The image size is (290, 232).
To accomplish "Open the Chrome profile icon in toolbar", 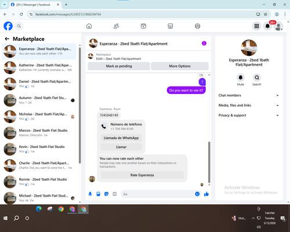I will [277, 14].
